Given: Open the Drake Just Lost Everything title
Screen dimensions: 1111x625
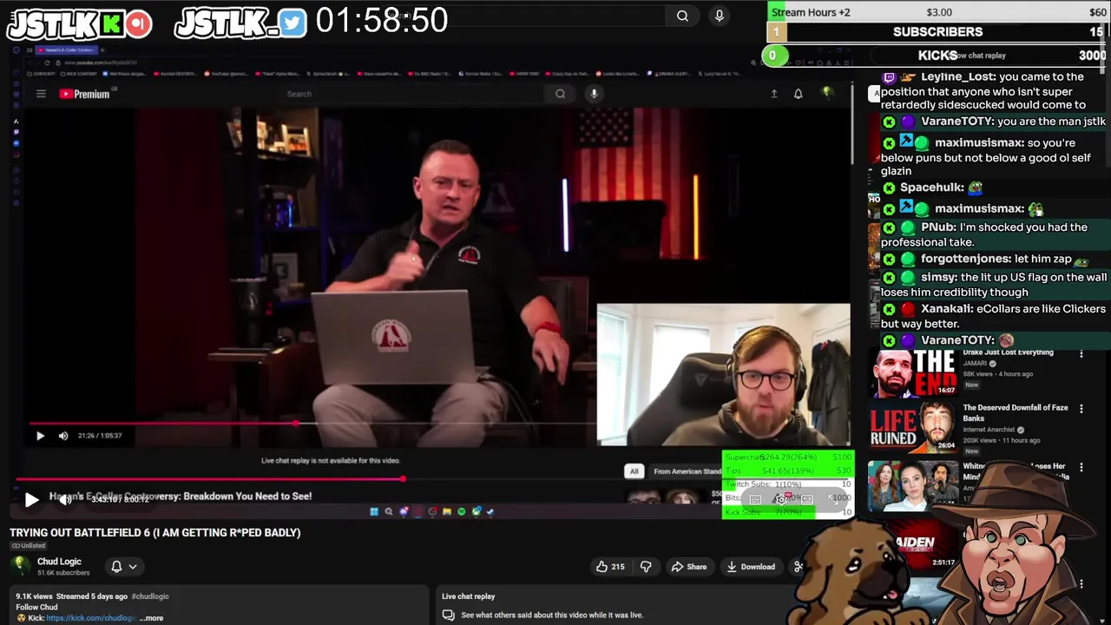Looking at the screenshot, I should point(1009,352).
